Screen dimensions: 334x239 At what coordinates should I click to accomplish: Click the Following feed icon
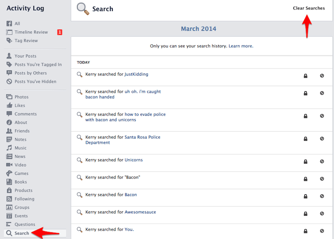(x=9, y=199)
